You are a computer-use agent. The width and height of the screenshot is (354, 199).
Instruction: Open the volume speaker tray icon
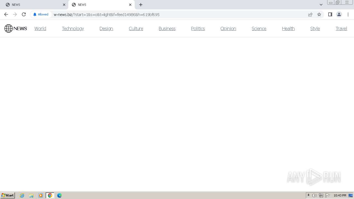point(314,195)
